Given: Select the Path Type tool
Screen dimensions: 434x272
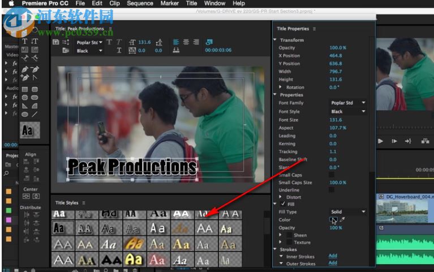Looking at the screenshot, I should pyautogui.click(x=25, y=58).
